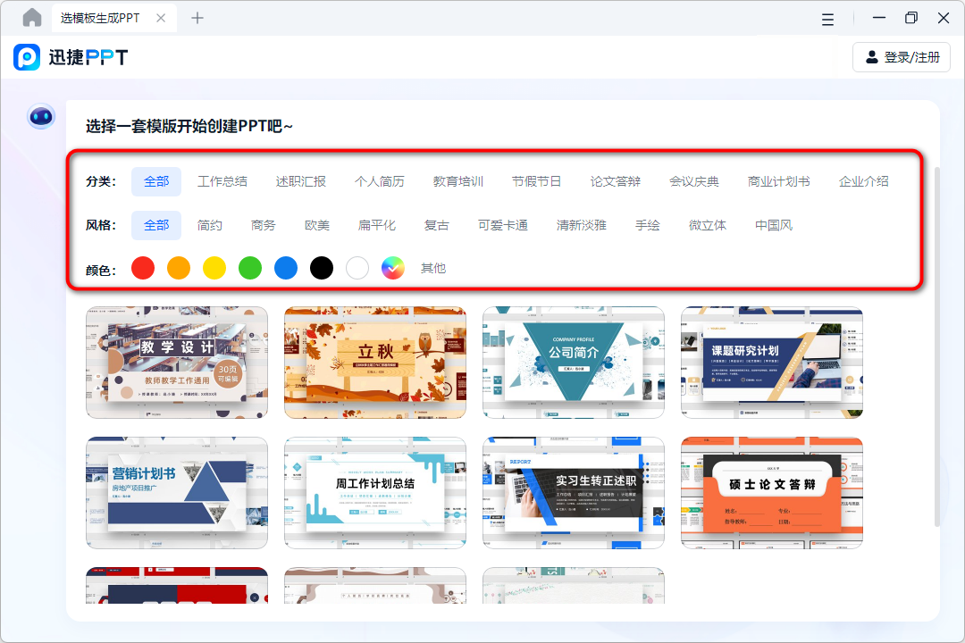The height and width of the screenshot is (643, 965).
Task: Click the robot assistant avatar icon
Action: [41, 116]
